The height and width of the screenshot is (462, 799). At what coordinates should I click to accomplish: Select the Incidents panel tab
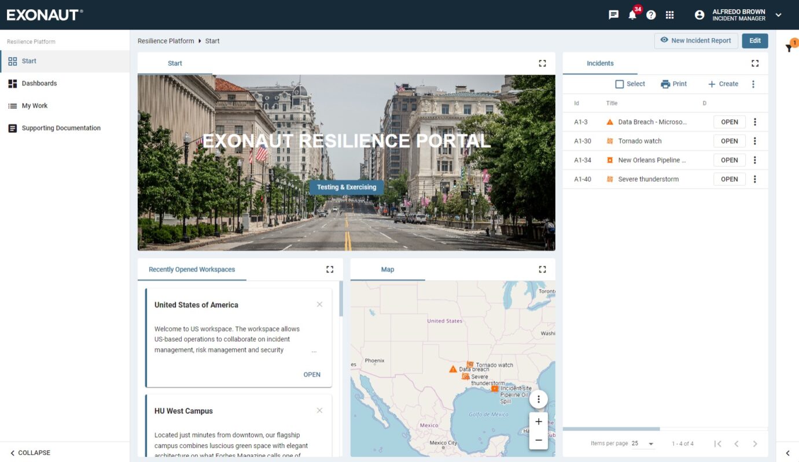pyautogui.click(x=600, y=64)
